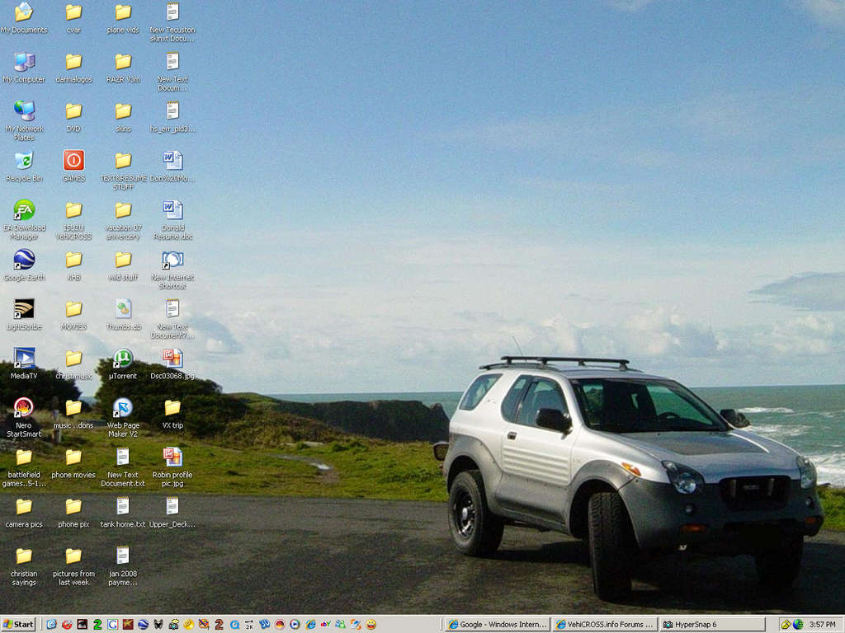Image resolution: width=845 pixels, height=633 pixels.
Task: Open the Start menu
Action: point(18,625)
